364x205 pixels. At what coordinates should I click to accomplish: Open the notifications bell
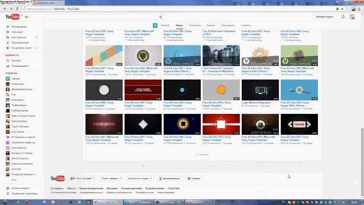tap(343, 17)
